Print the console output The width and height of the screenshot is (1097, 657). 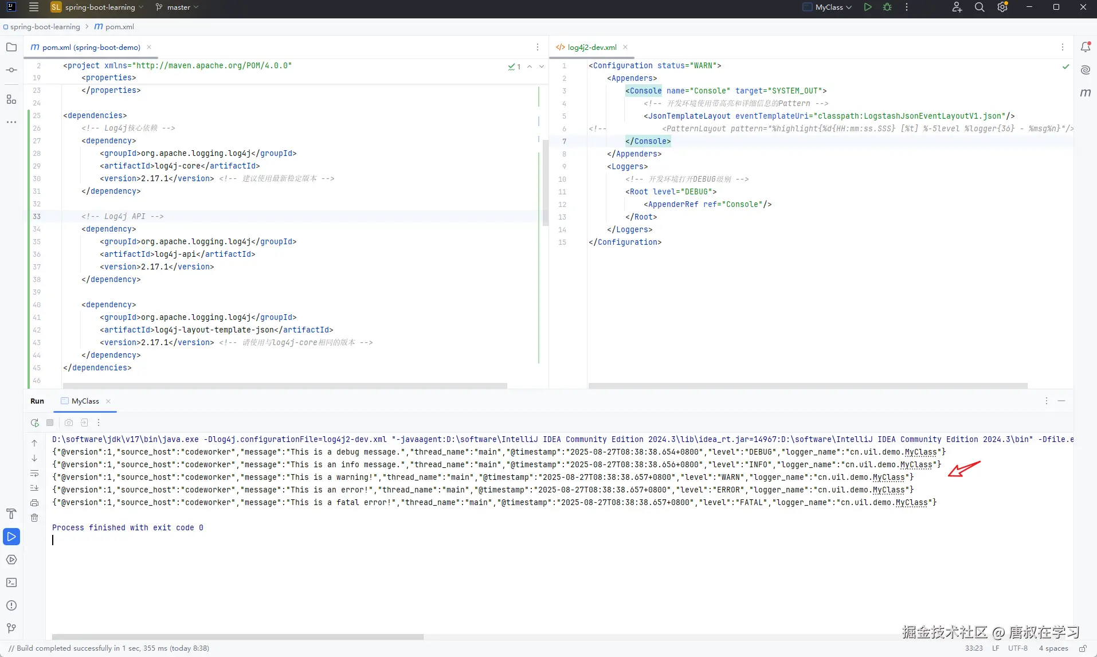[x=34, y=503]
